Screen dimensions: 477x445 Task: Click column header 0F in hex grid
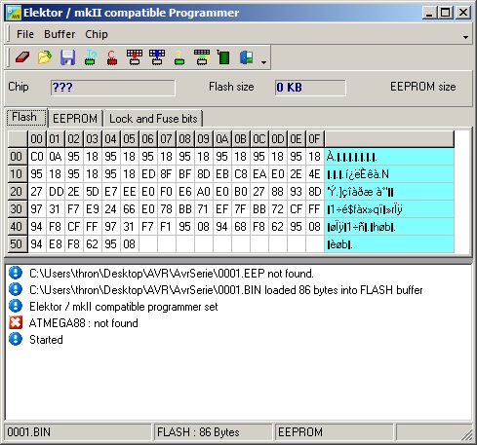click(x=315, y=139)
